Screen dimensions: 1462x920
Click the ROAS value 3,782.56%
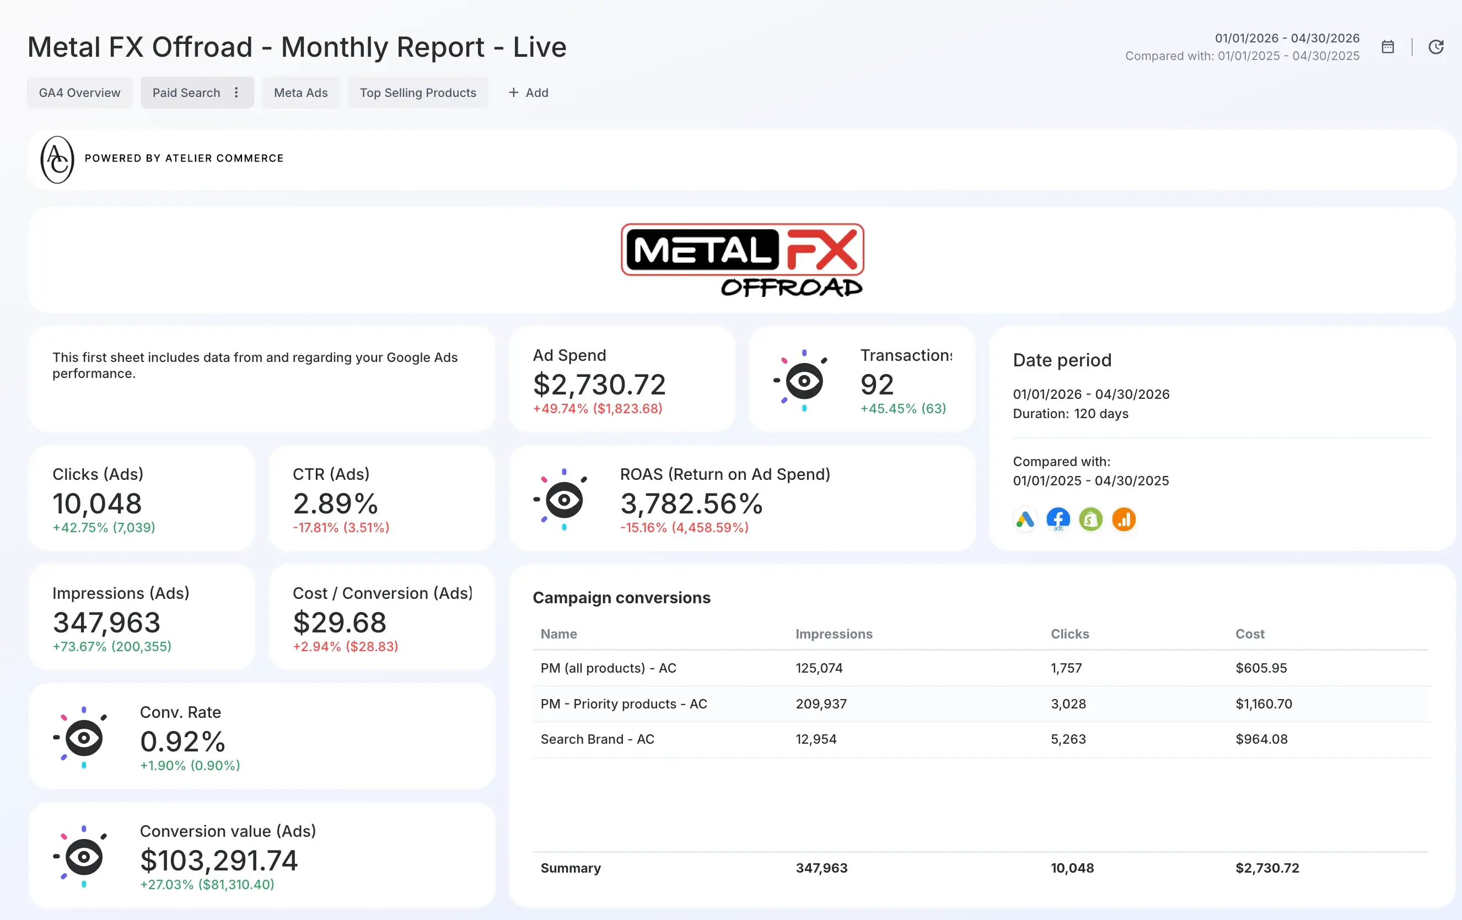pos(691,503)
